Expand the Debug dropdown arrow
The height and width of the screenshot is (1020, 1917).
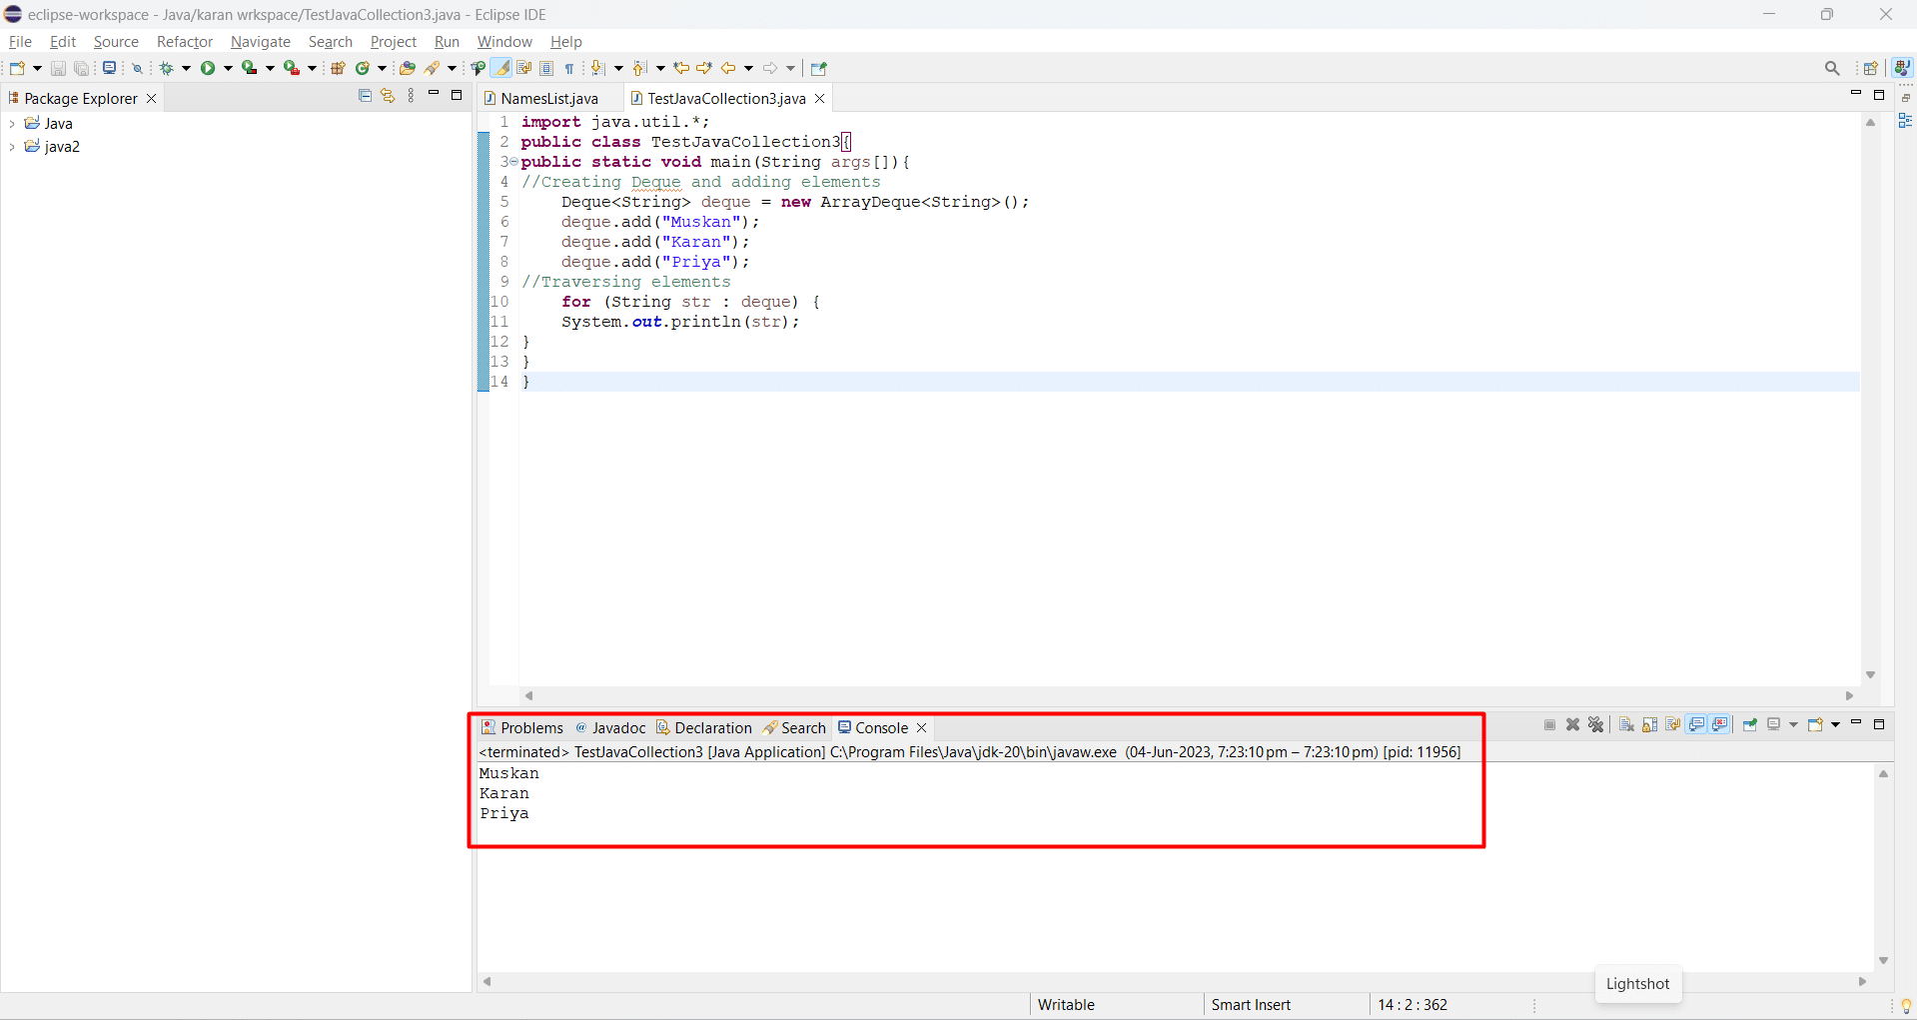[x=186, y=68]
